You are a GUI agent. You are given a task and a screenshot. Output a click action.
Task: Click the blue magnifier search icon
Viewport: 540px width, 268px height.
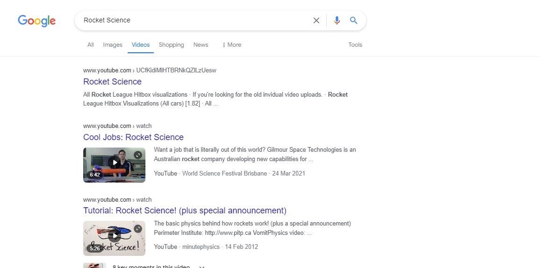[353, 20]
